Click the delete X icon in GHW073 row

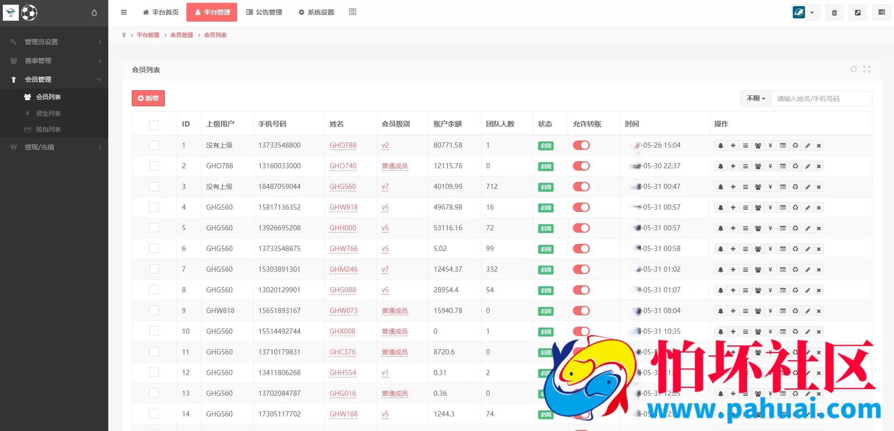point(819,311)
